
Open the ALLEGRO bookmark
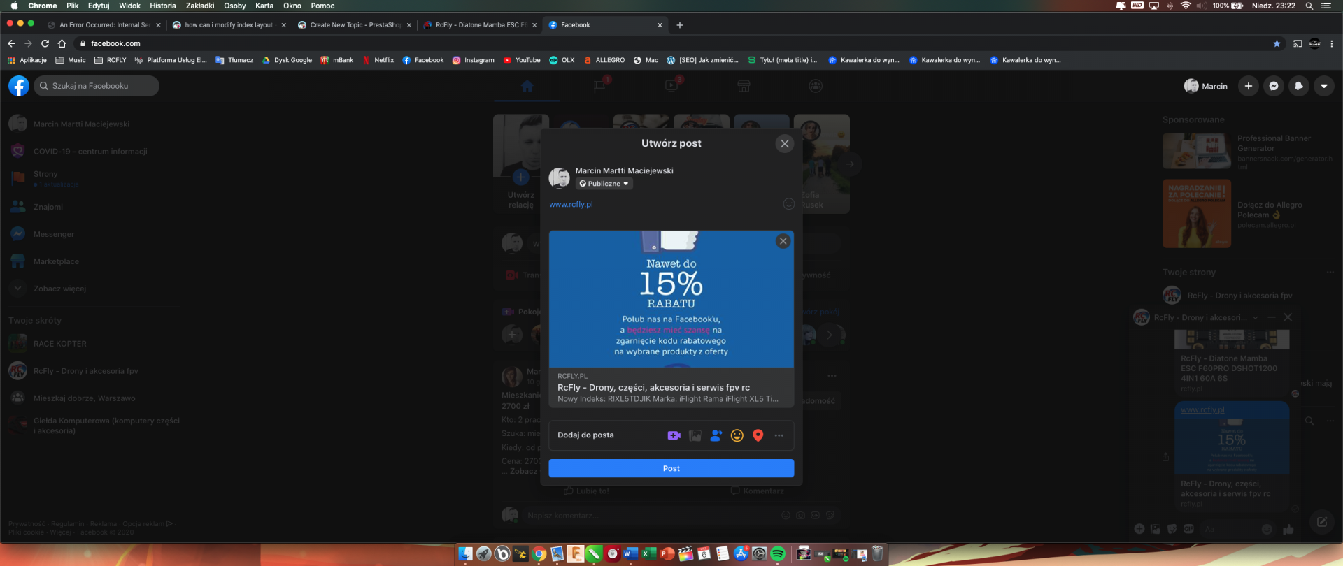click(604, 60)
